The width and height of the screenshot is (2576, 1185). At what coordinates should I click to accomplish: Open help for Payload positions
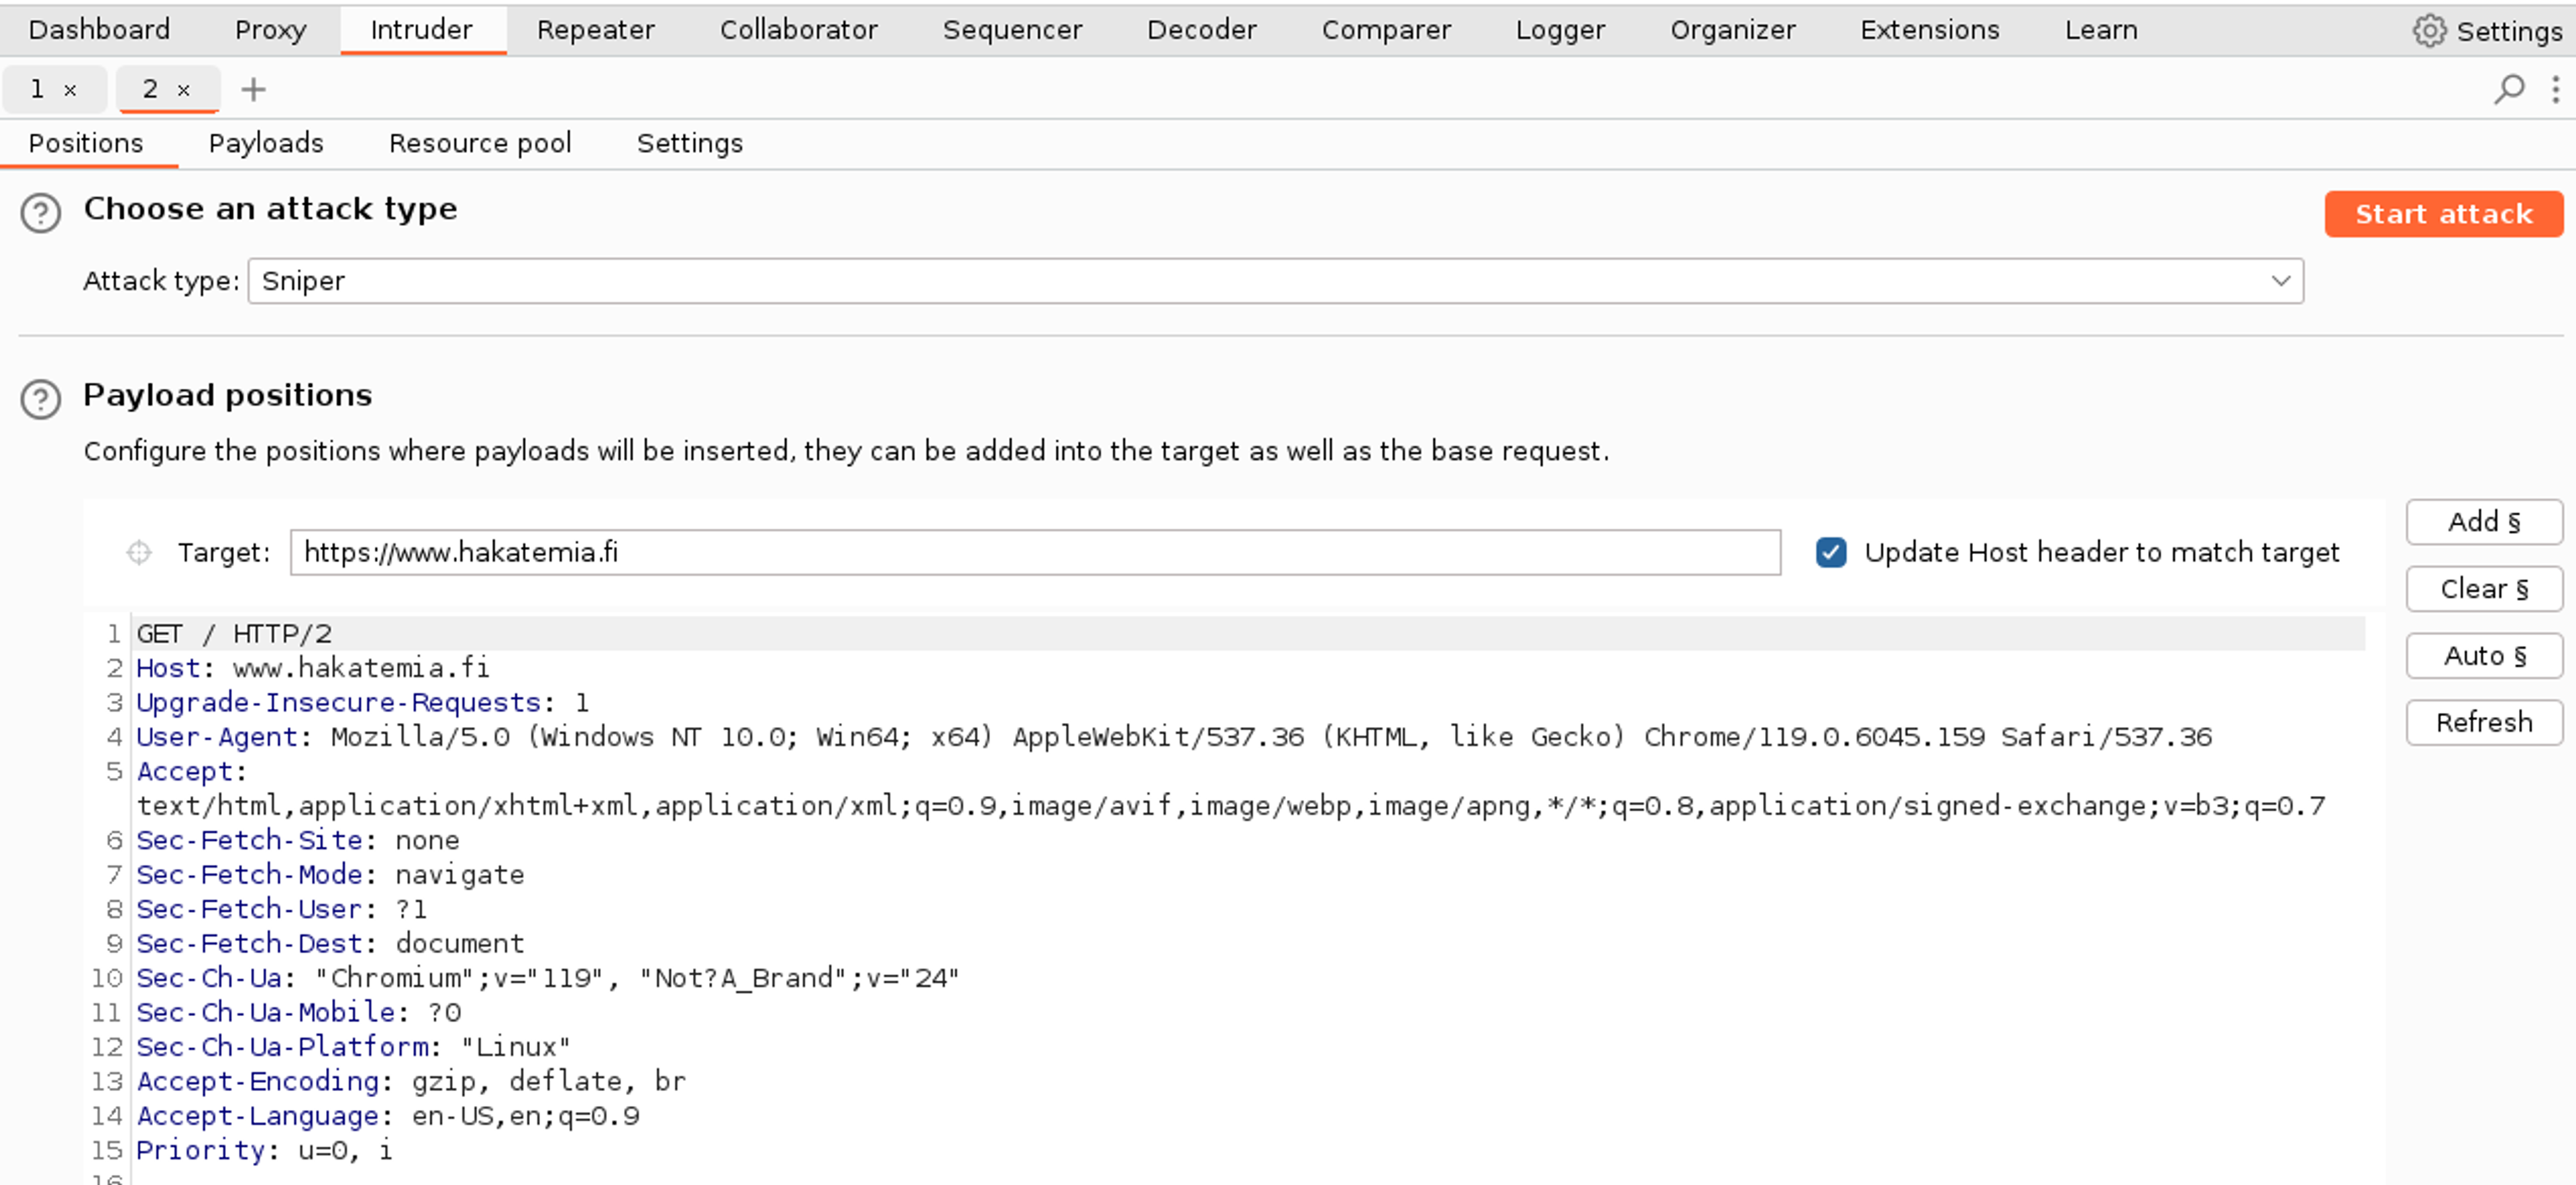click(x=41, y=399)
